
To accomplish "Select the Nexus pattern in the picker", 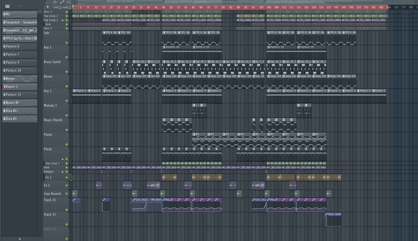I will click(20, 78).
